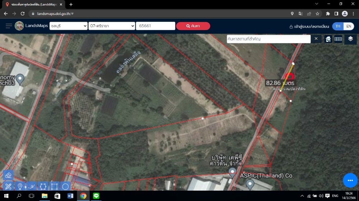Screen dimensions: 359x201
Task: Click the เข้าสู่ระบบ/ลงทะเบียน login link
Action: (309, 26)
